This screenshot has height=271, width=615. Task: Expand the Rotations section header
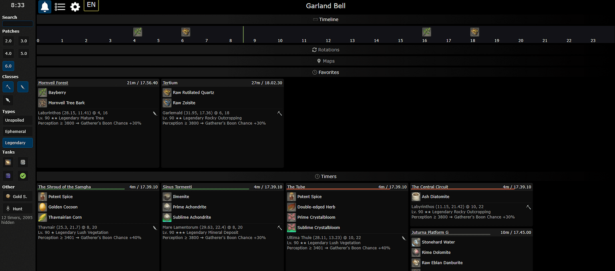click(x=326, y=50)
